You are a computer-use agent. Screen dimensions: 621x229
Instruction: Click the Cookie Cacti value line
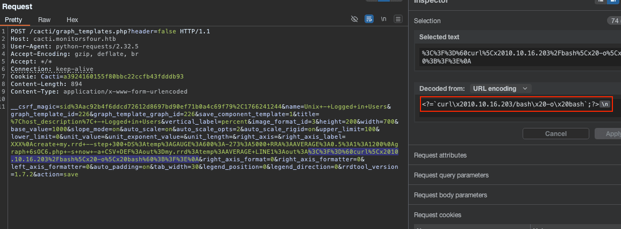coord(97,76)
